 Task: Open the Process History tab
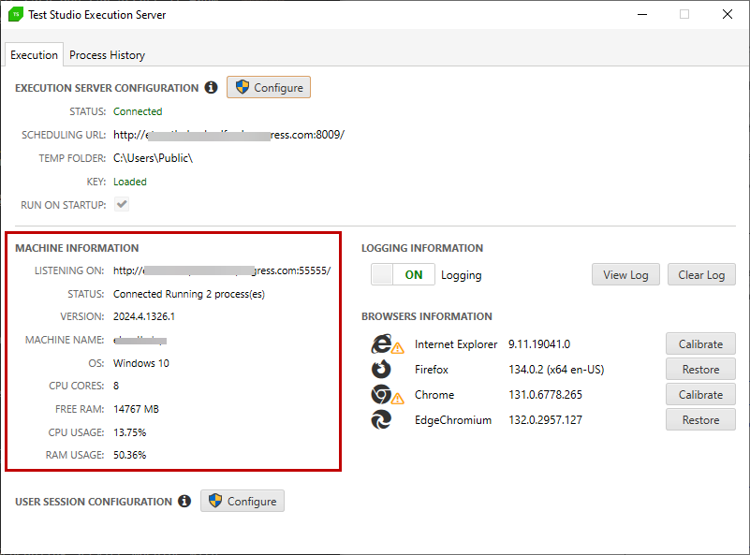107,55
